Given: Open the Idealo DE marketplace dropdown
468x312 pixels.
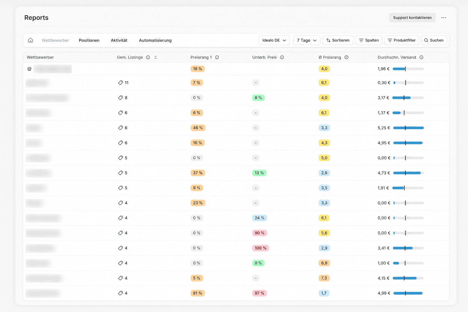Looking at the screenshot, I should pyautogui.click(x=274, y=40).
